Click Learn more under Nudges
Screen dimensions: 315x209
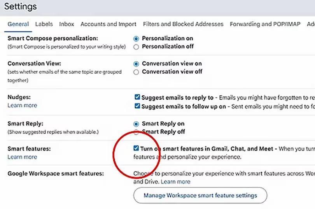click(x=22, y=105)
